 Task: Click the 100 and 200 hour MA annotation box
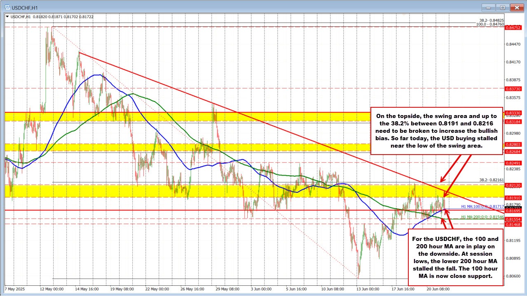pos(455,257)
